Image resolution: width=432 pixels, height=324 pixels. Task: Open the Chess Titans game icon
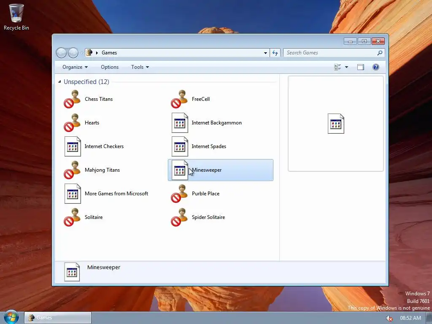(x=73, y=99)
